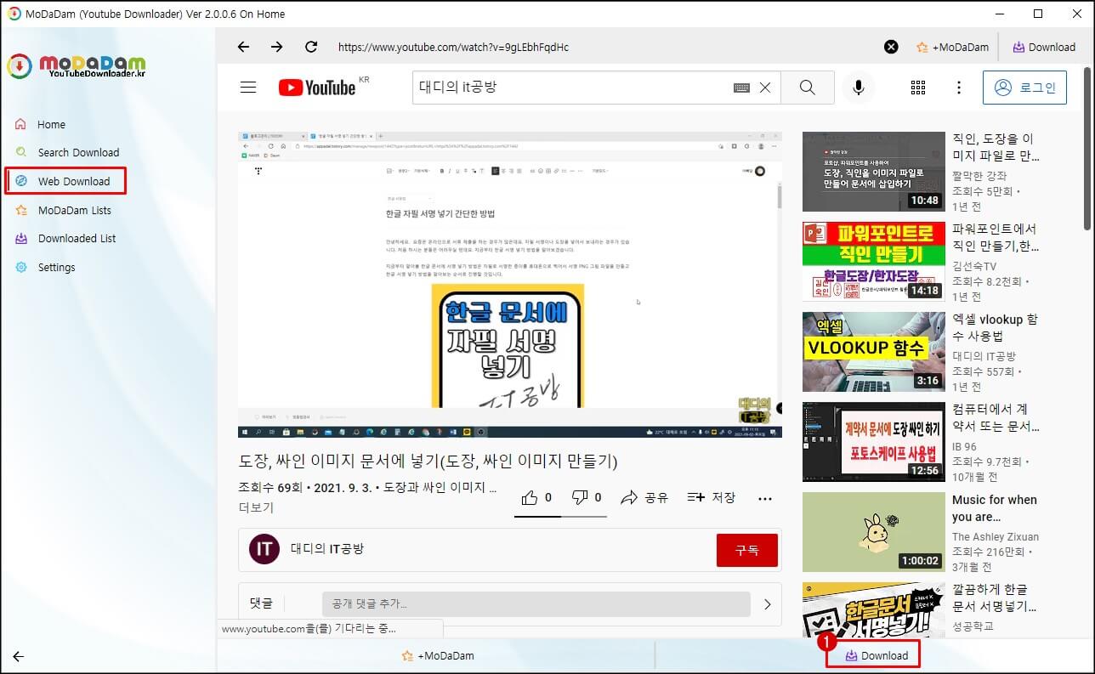Viewport: 1095px width, 674px height.
Task: Reload the current web page
Action: 311,47
